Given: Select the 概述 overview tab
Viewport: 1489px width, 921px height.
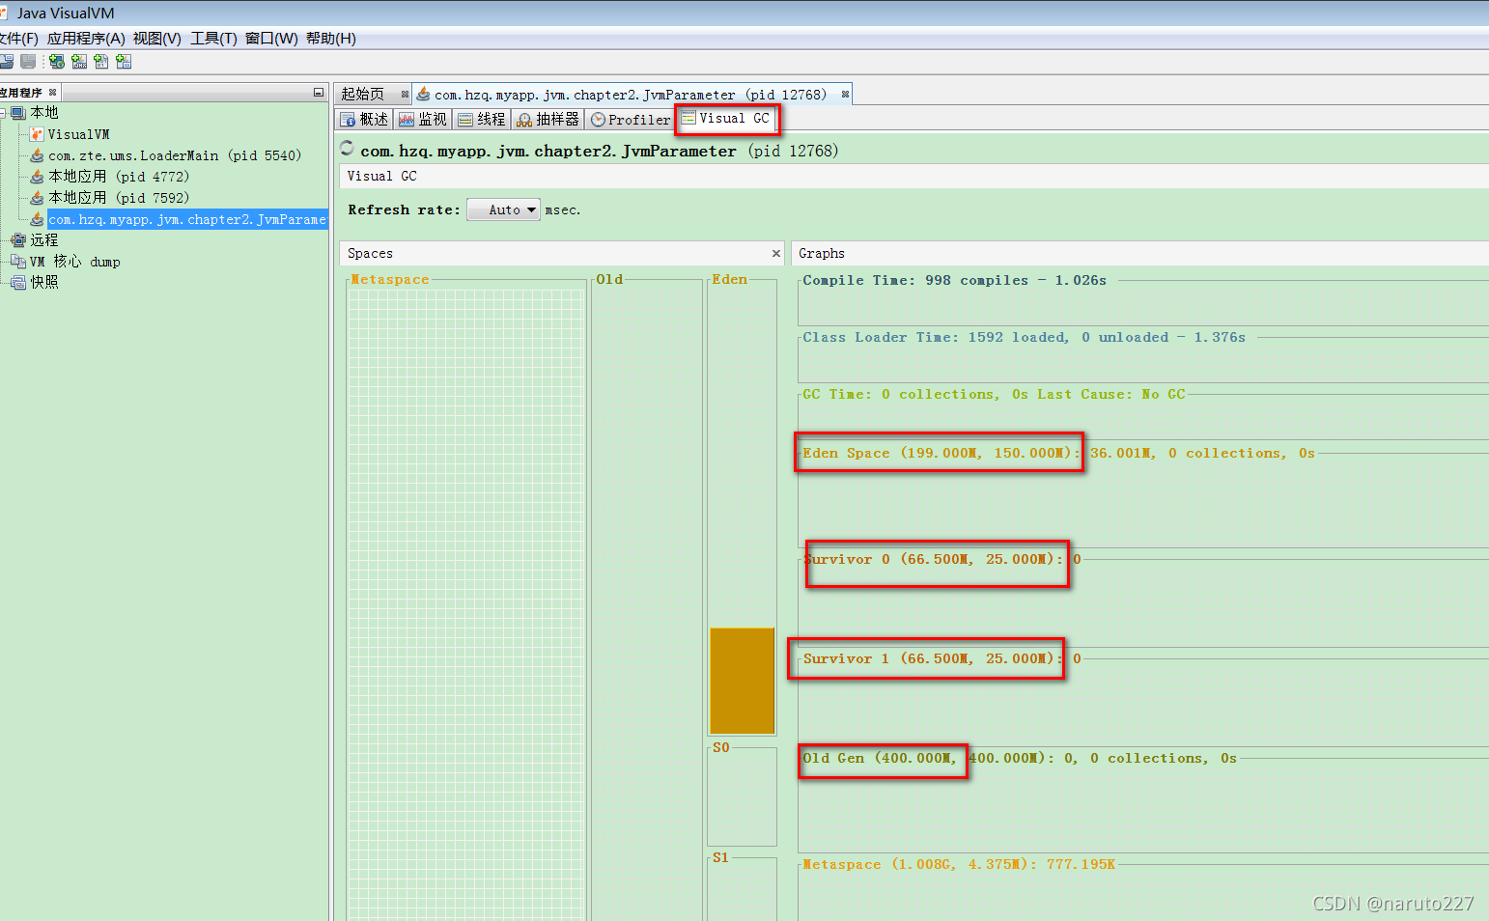Looking at the screenshot, I should (363, 119).
